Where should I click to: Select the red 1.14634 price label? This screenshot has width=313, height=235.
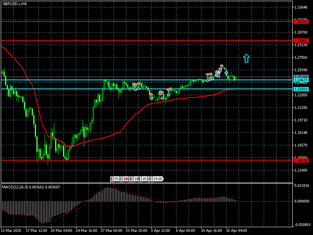(301, 160)
